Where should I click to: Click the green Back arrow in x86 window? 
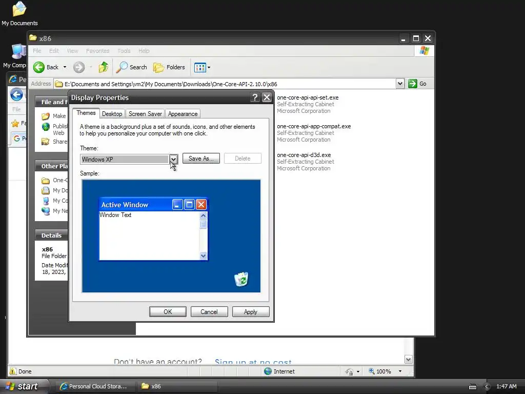pyautogui.click(x=39, y=67)
